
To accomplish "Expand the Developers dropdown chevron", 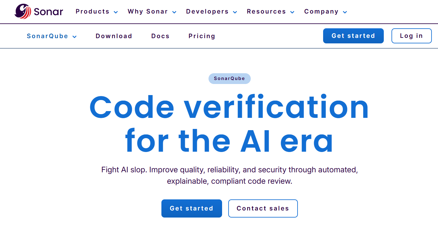I will (235, 12).
